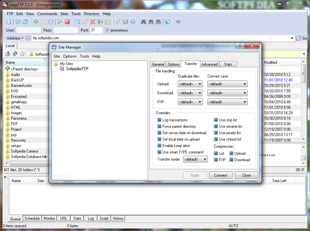The image size is (310, 231).
Task: Select My Sites folder in tree
Action: tap(67, 64)
